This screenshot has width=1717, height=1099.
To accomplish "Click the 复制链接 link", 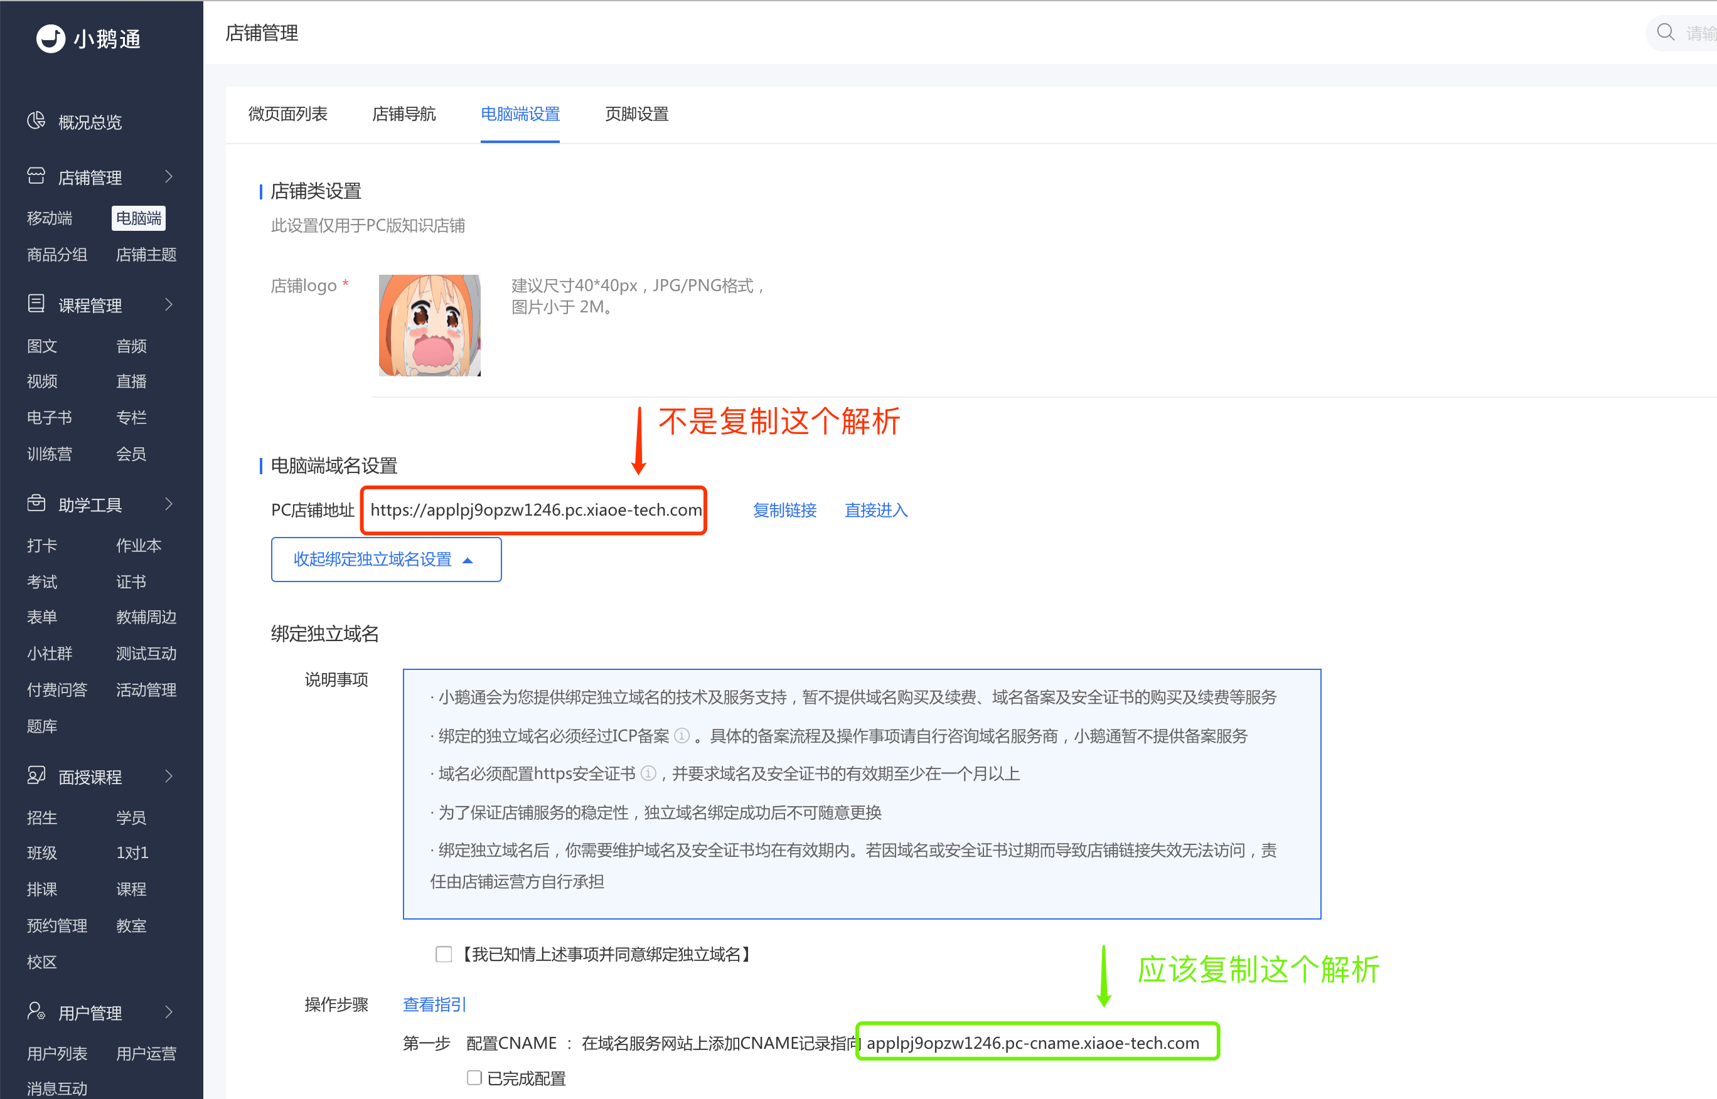I will [784, 510].
